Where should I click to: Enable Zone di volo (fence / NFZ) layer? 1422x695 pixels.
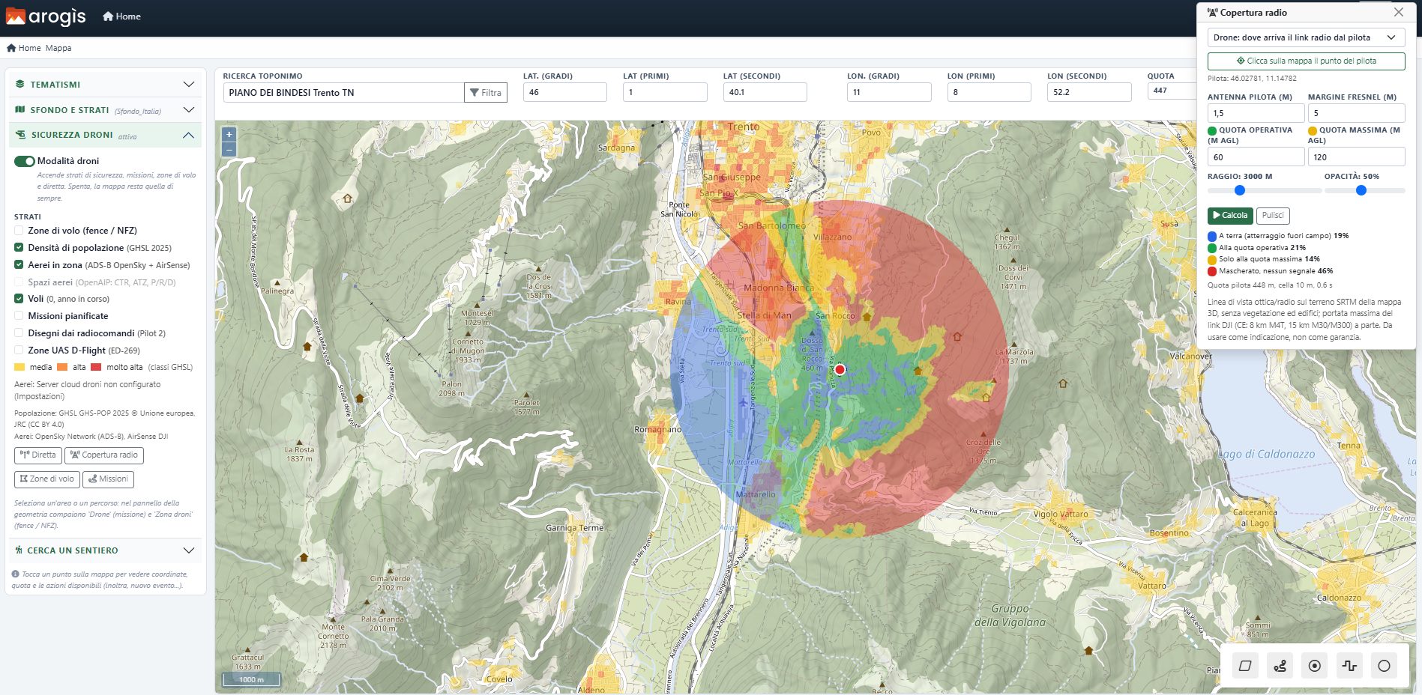click(x=19, y=230)
